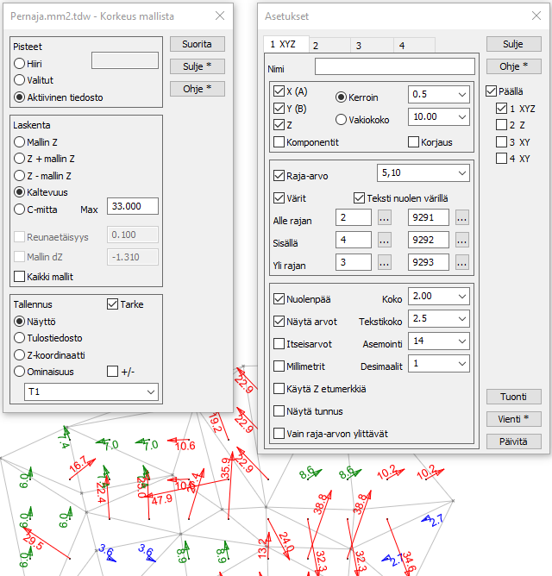Open Ohje * in Korkeus mallista dialog
Viewport: 552px width, 576px height.
[198, 89]
